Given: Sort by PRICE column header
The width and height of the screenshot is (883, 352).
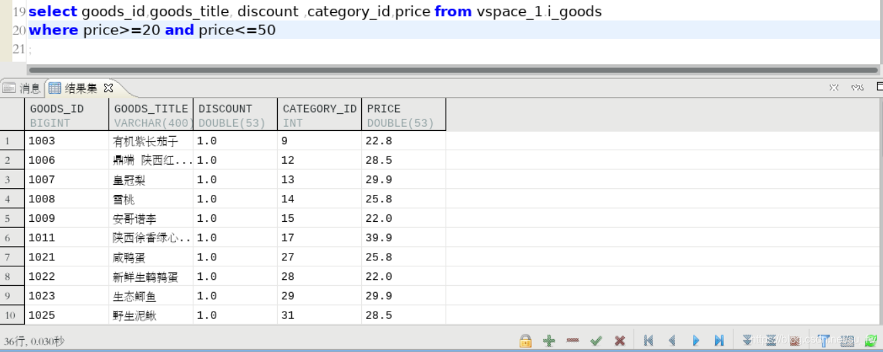Looking at the screenshot, I should (x=404, y=115).
